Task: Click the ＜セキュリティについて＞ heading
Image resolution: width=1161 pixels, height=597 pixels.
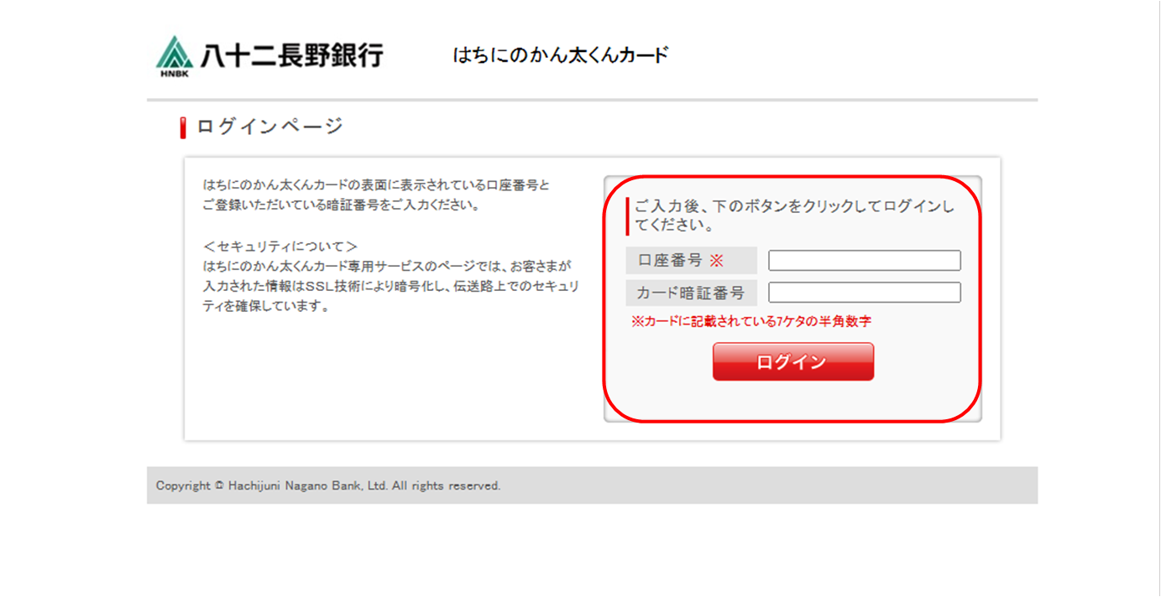Action: 280,247
